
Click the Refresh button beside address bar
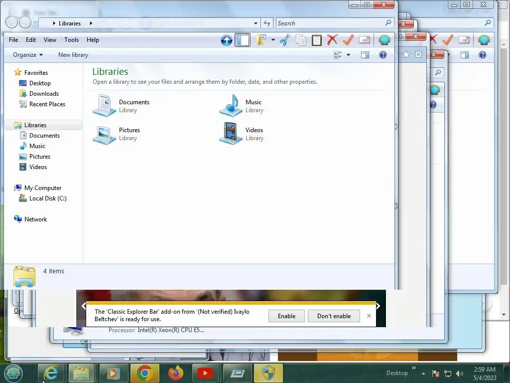click(267, 23)
